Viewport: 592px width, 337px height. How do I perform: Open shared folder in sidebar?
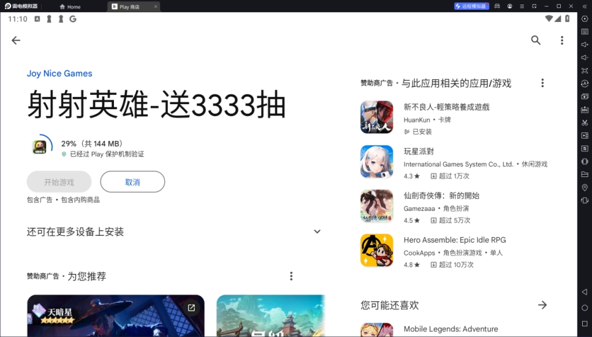(585, 175)
